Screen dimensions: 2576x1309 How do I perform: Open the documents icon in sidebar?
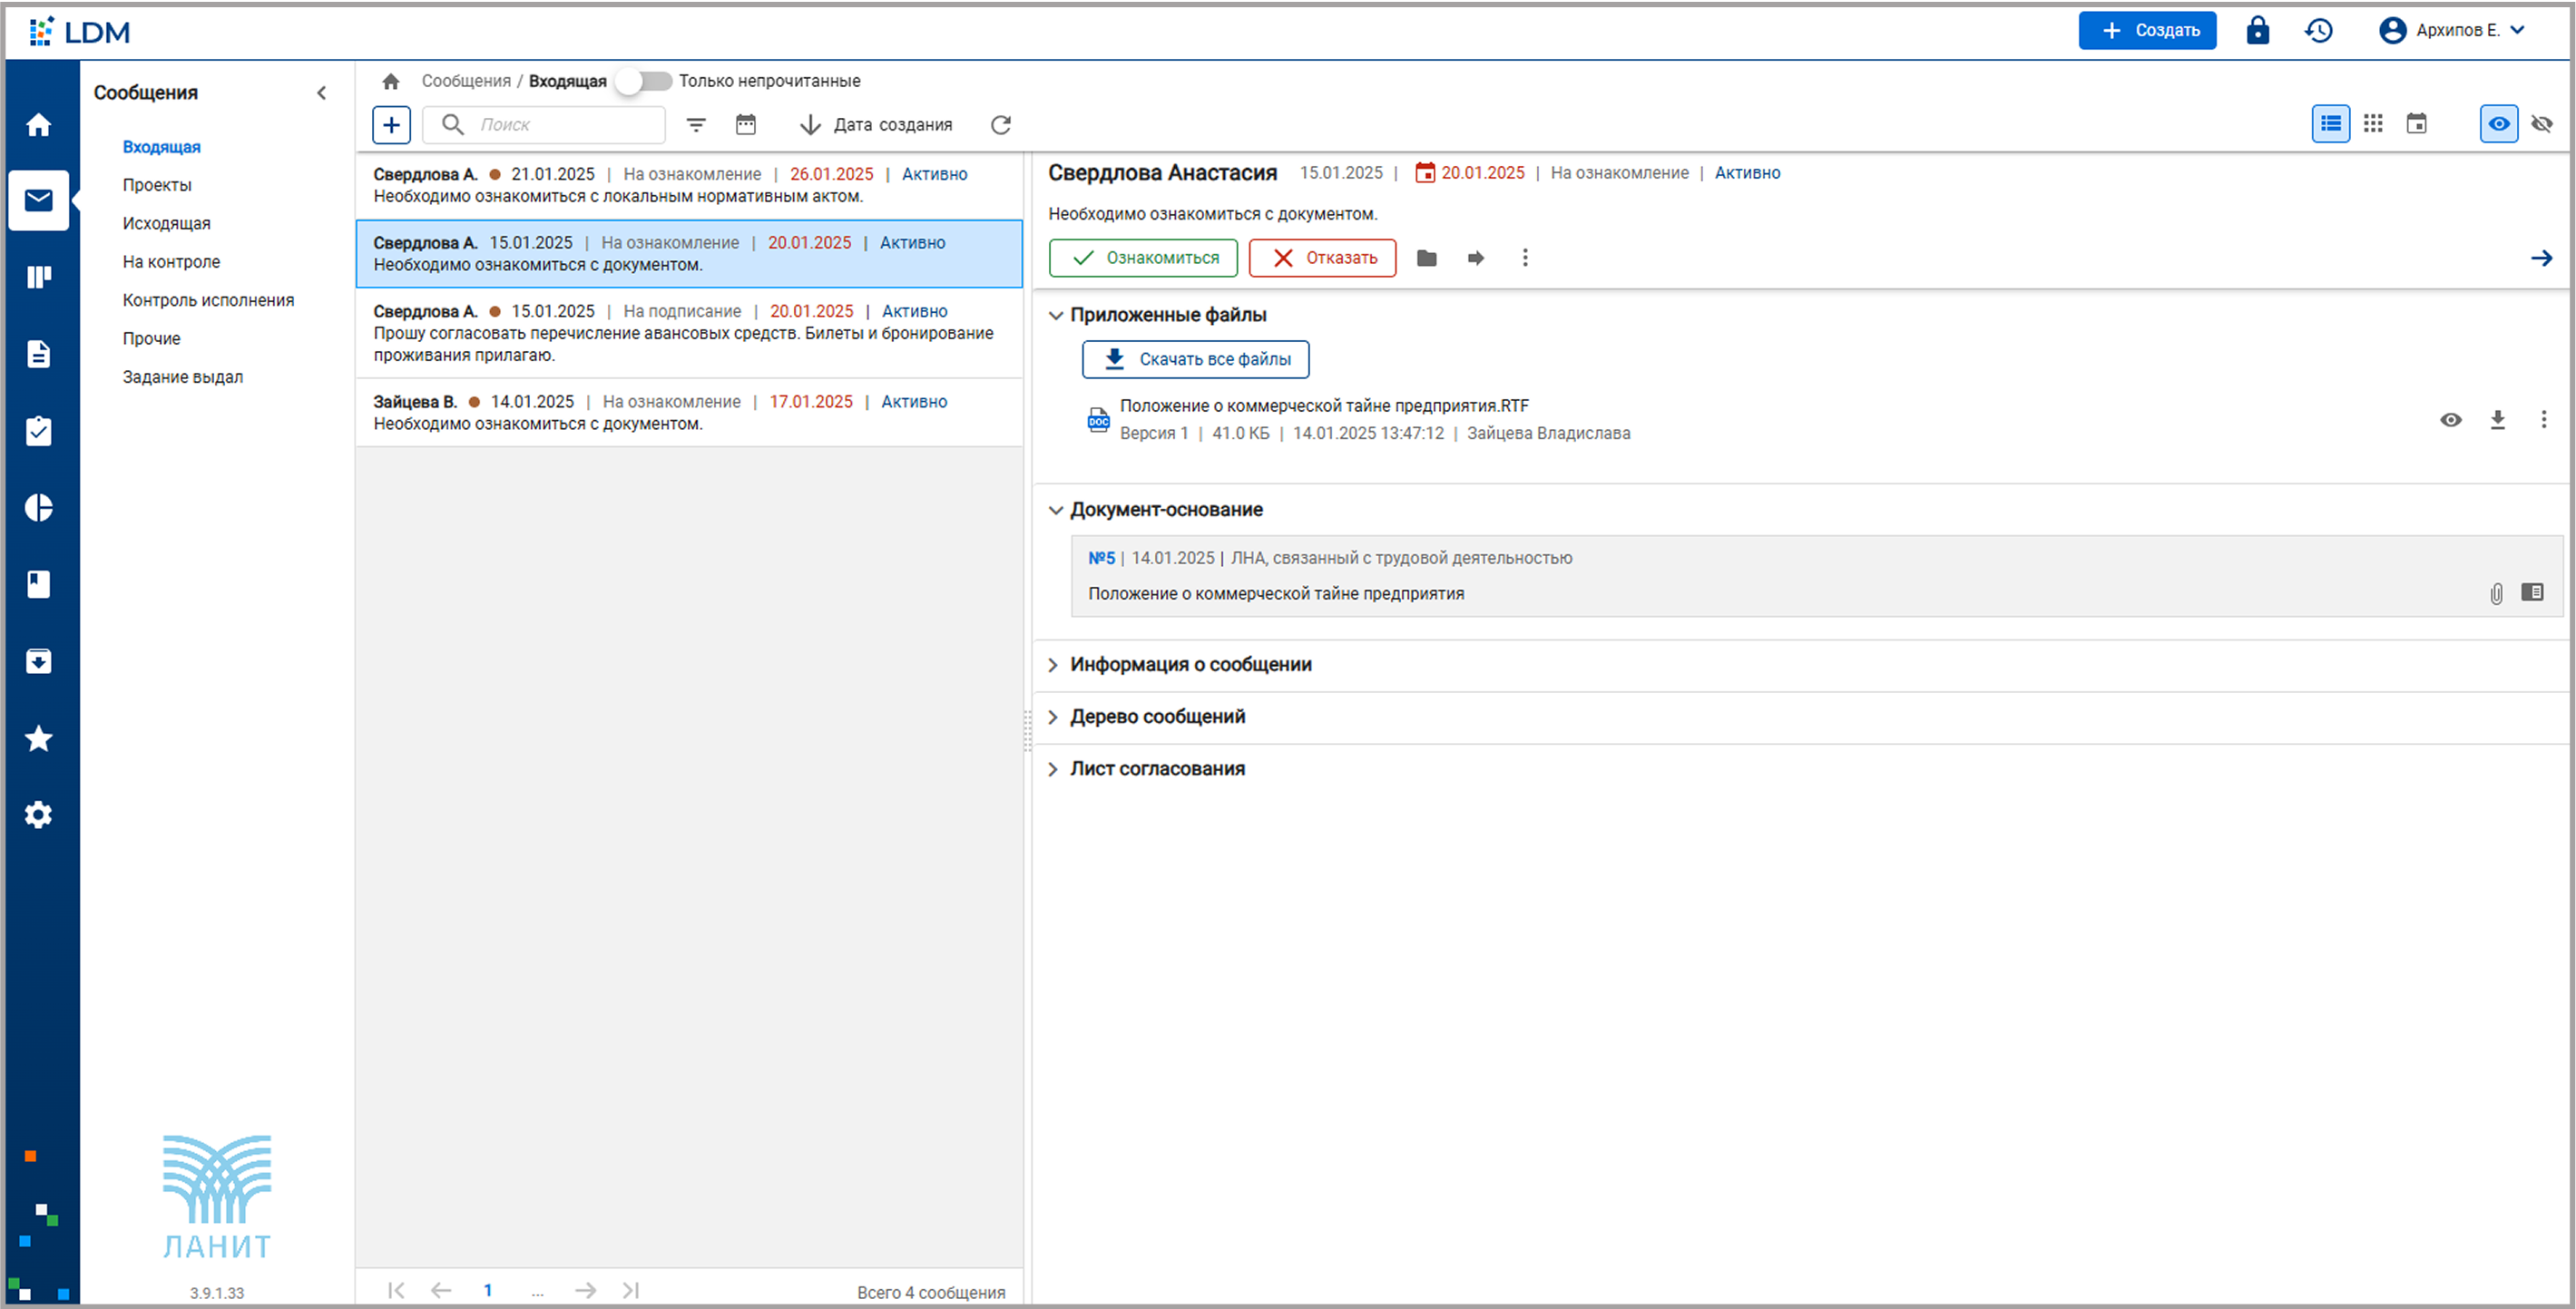click(x=38, y=354)
